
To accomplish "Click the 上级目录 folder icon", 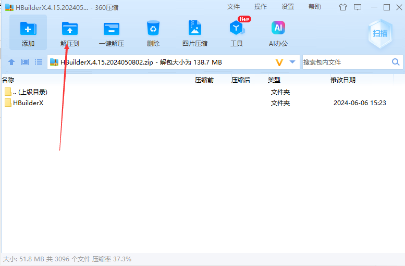I will pos(8,92).
